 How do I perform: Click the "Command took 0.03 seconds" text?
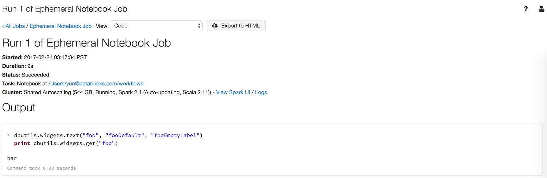[41, 168]
